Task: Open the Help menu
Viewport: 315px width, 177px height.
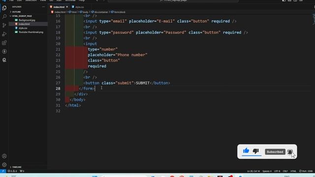Action: pyautogui.click(x=82, y=0)
